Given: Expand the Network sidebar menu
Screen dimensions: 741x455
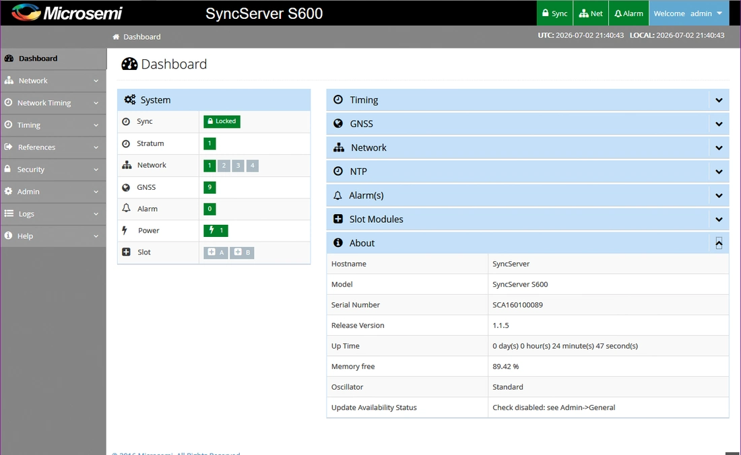Looking at the screenshot, I should coord(53,81).
